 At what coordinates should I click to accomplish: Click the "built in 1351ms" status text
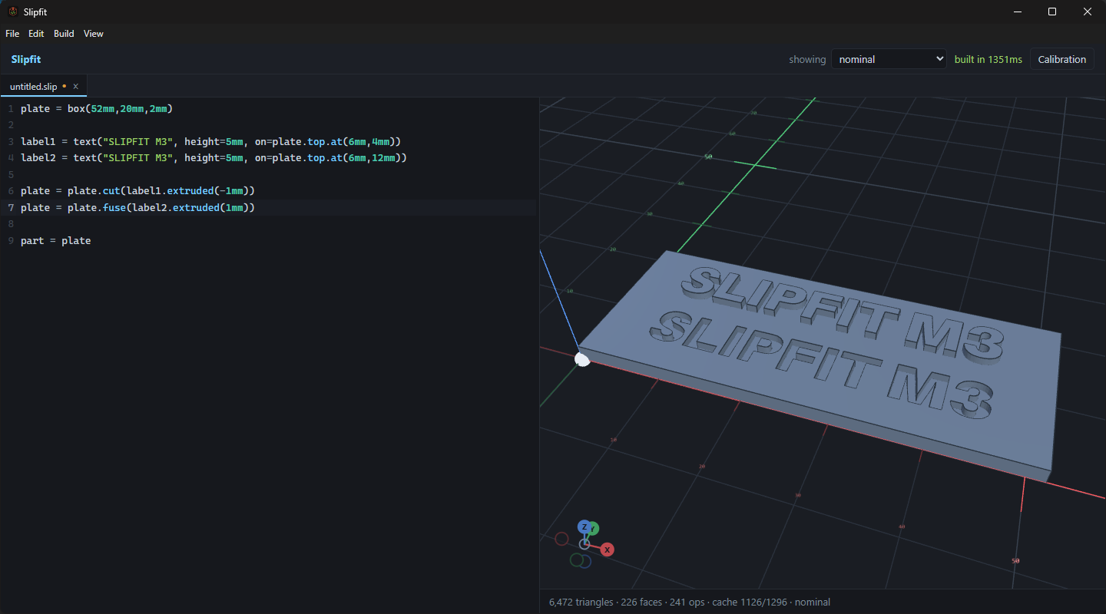coord(988,59)
